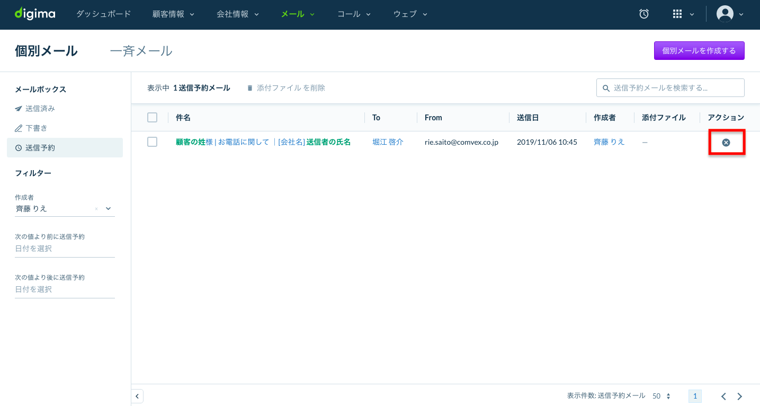Click the From column header
Image resolution: width=760 pixels, height=406 pixels.
click(433, 118)
